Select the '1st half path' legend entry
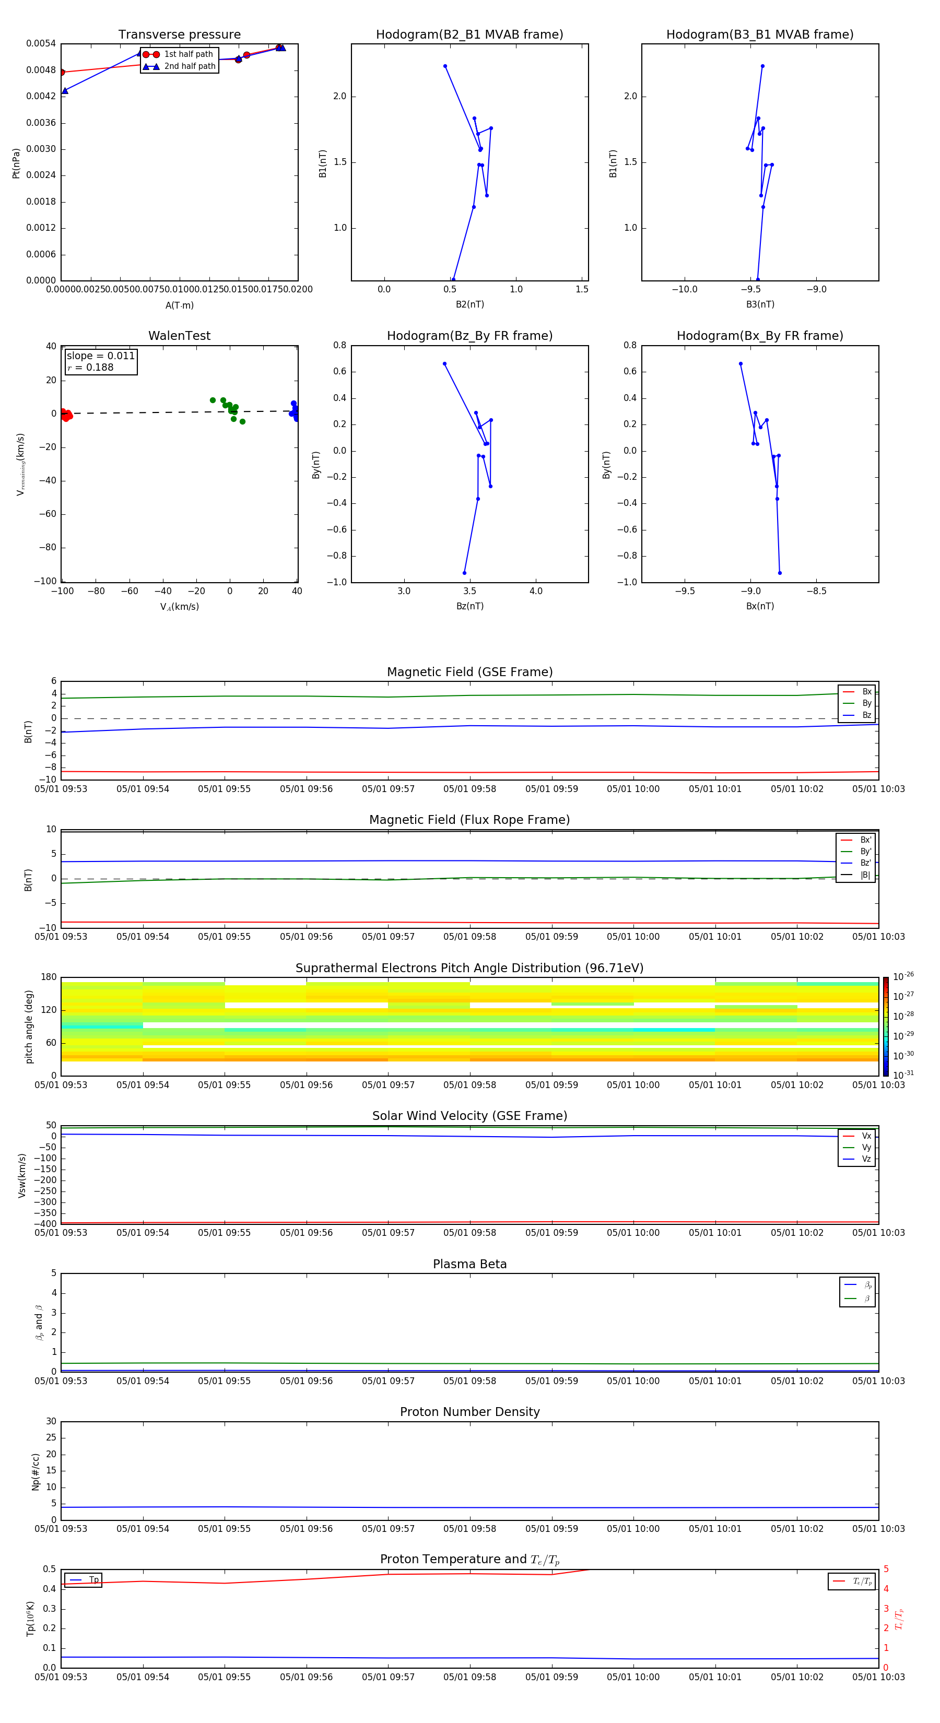This screenshot has width=940, height=1723. tap(178, 54)
